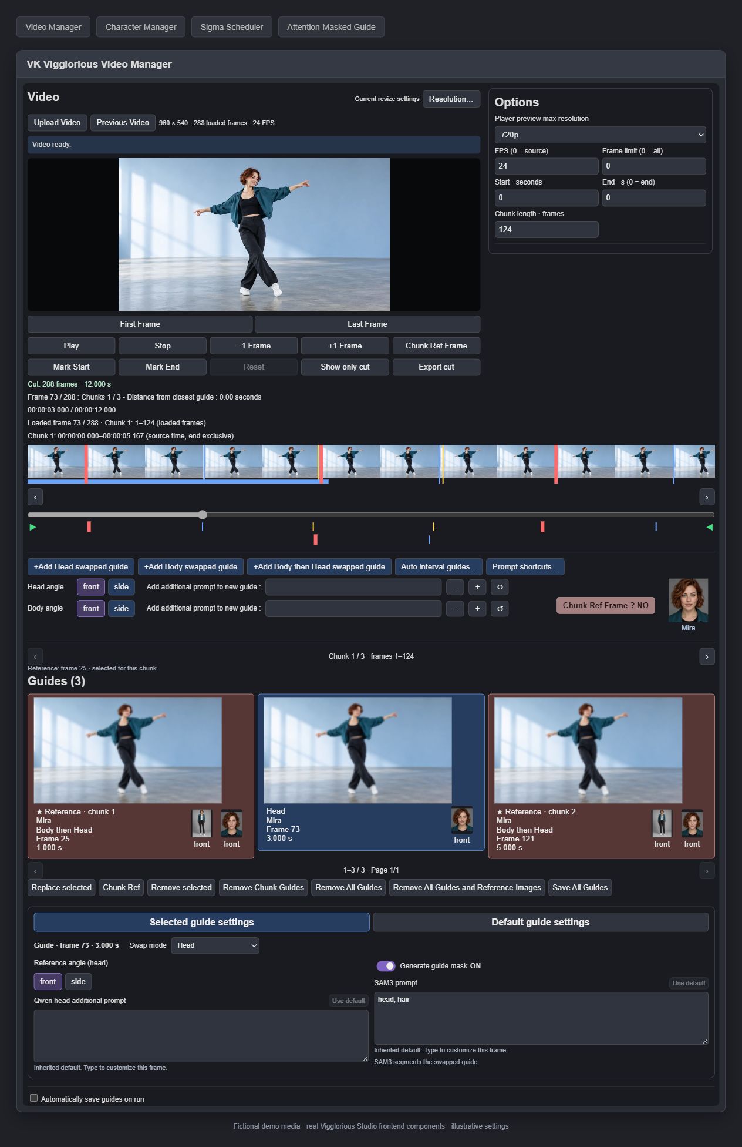Open Auto interval guides... menu
Screen dimensions: 742x1147
click(439, 567)
